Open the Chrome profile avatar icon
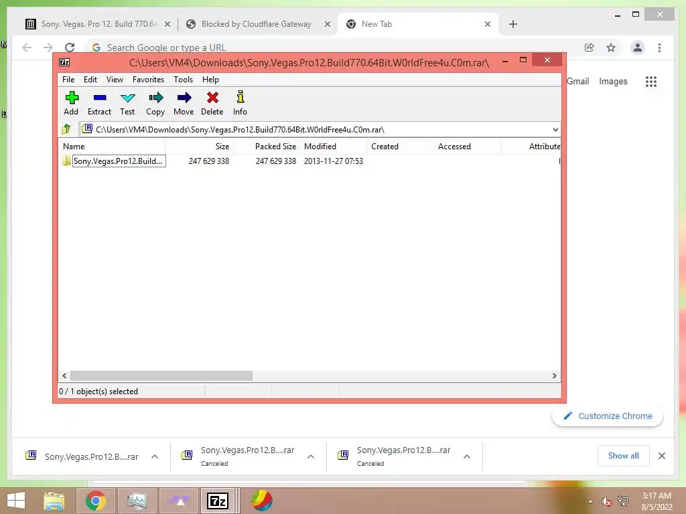The image size is (686, 514). coord(638,48)
